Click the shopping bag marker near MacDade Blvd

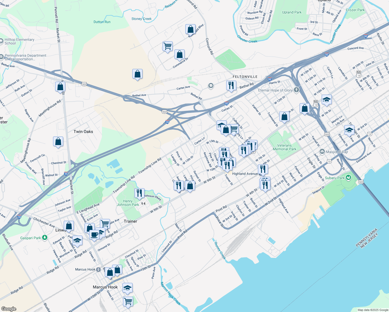tap(190, 29)
